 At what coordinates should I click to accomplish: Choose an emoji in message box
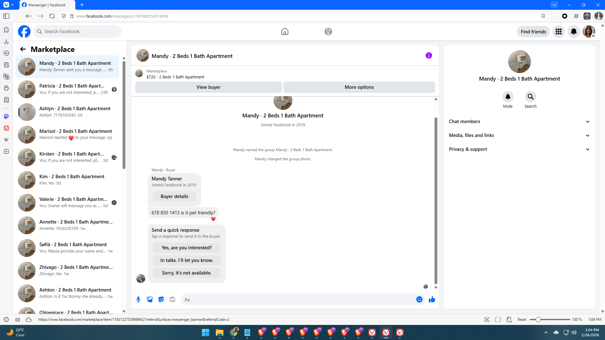419,299
